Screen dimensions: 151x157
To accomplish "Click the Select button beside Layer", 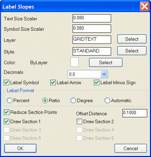I will tap(132, 39).
